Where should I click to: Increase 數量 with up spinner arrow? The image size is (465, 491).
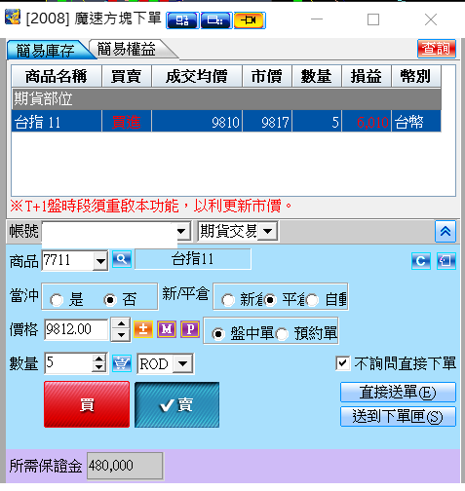point(98,359)
